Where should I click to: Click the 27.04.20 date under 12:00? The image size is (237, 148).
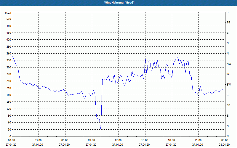point(118,145)
